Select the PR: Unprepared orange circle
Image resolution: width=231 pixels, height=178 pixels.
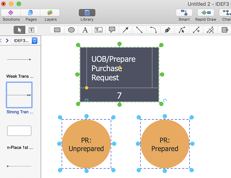pos(86,144)
